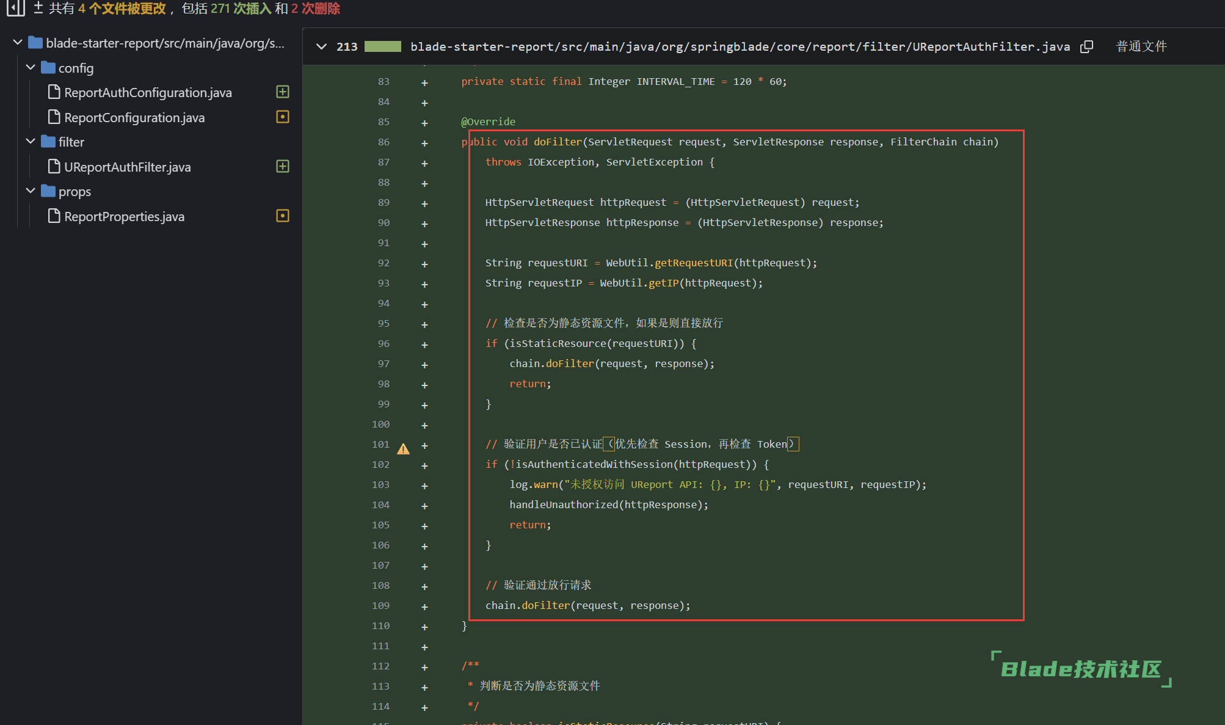Click the added-file badge for UReportAuthFilter.java
1225x725 pixels.
point(283,166)
